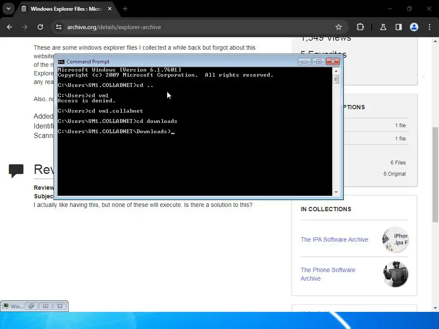Bookmark this page with the star icon

(339, 27)
